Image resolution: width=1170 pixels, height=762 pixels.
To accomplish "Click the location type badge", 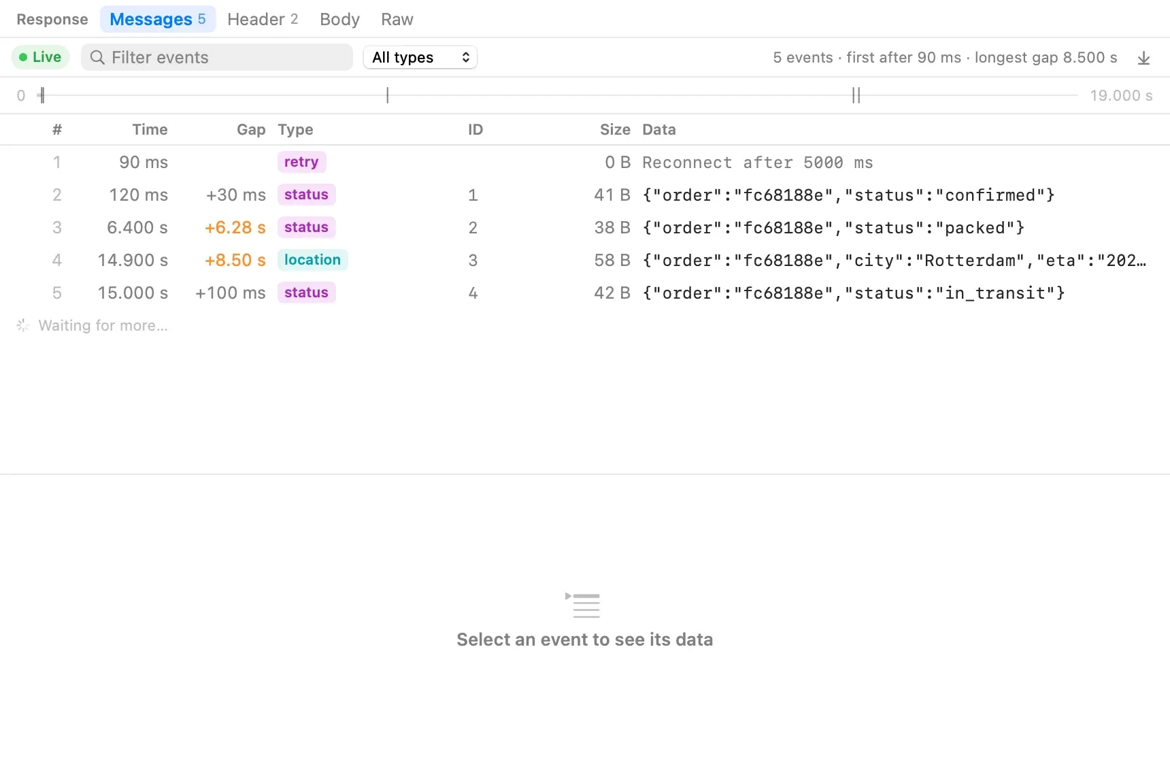I will 312,260.
